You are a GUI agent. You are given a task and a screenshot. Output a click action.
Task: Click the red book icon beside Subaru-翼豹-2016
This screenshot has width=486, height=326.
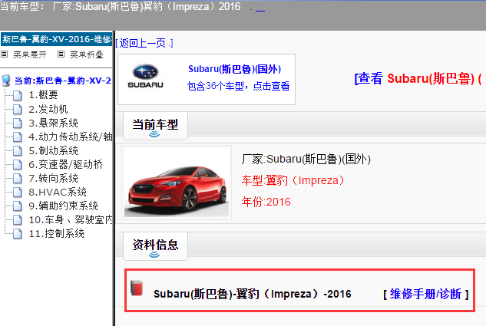click(137, 288)
